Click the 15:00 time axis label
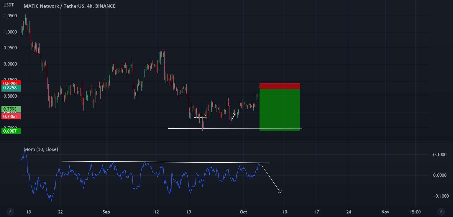453x217 pixels. [x=415, y=212]
